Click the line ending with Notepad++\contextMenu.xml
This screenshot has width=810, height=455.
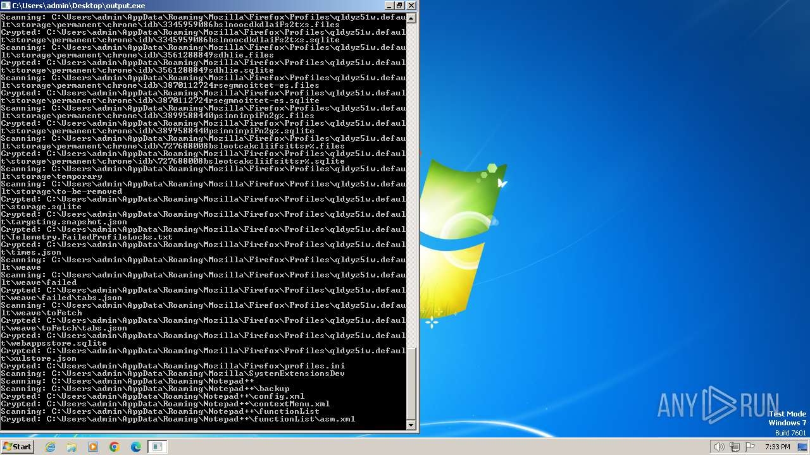point(165,404)
